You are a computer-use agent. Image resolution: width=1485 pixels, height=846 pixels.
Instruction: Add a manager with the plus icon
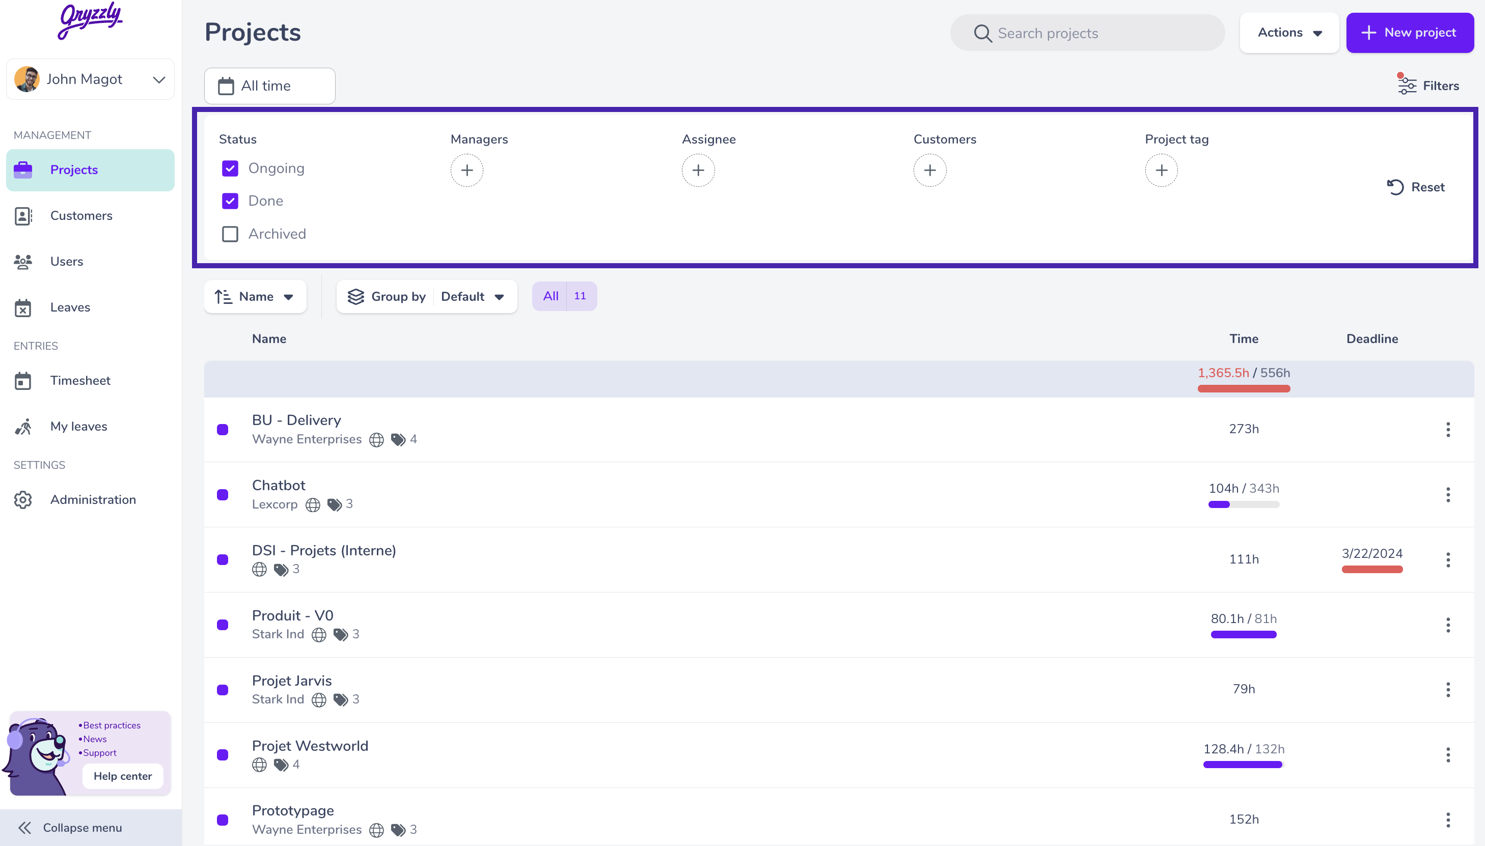[466, 170]
